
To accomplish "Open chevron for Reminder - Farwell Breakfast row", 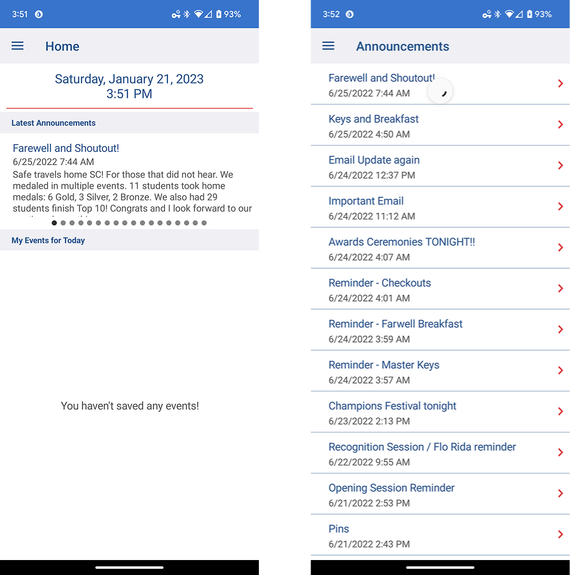I will click(560, 330).
